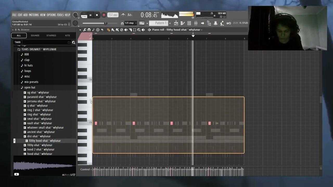
Task: Click the plugin picker hat icon
Action: (215, 23)
